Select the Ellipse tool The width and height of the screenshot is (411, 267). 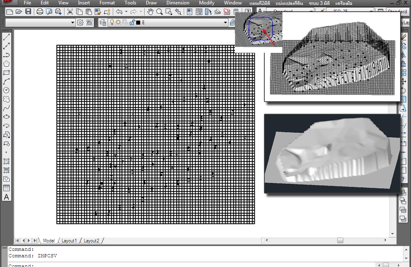point(6,117)
